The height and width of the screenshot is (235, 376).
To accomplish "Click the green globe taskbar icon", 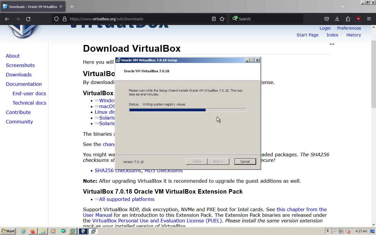I will 63,231.
